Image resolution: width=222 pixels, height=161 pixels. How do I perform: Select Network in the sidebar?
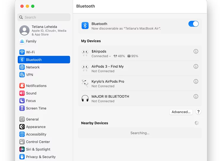pyautogui.click(x=44, y=67)
